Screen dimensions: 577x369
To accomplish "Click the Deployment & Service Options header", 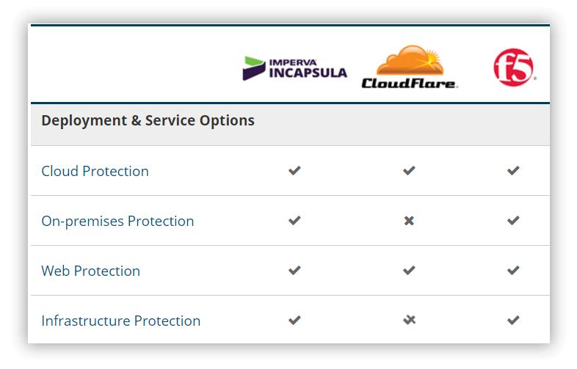I will point(148,120).
